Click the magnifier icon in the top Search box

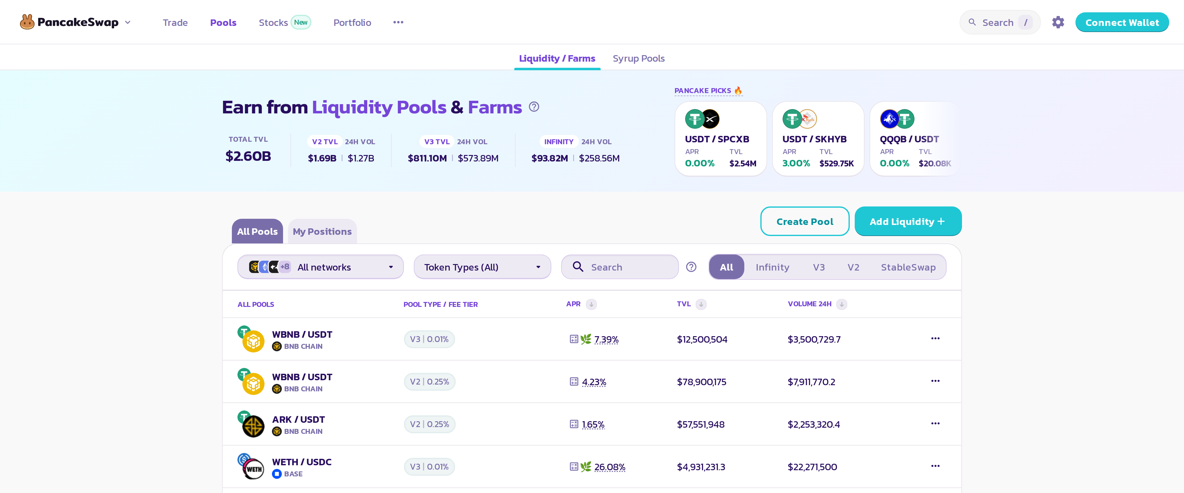972,22
